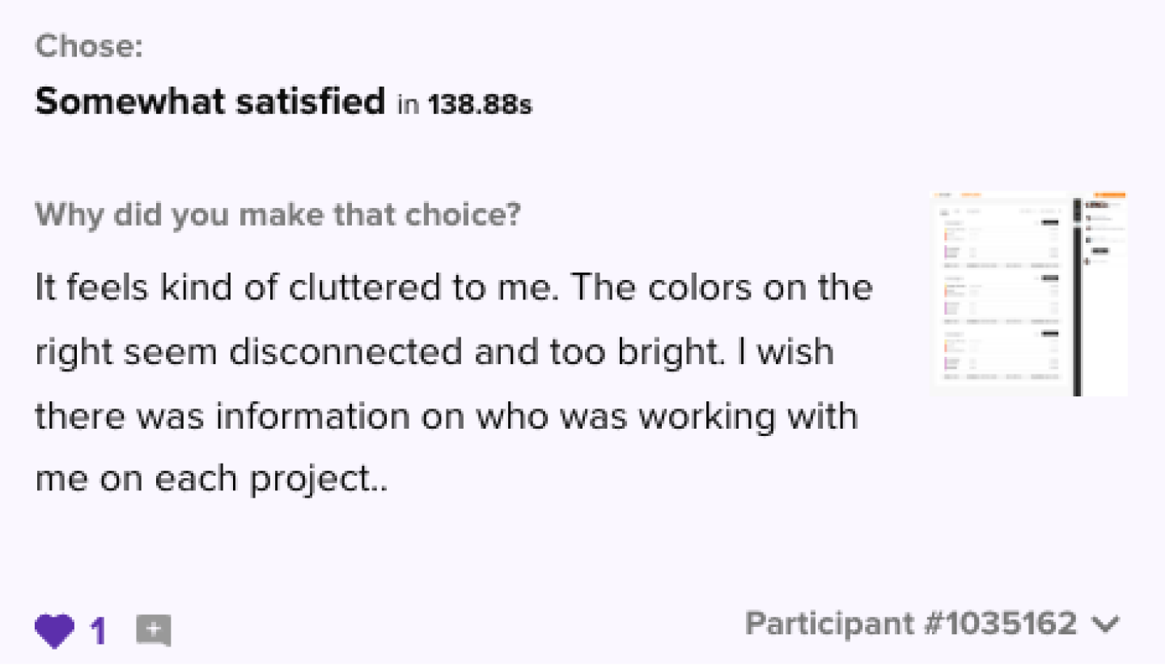Click the top black button in the thumbnail's first section
1165x665 pixels.
tap(1050, 222)
